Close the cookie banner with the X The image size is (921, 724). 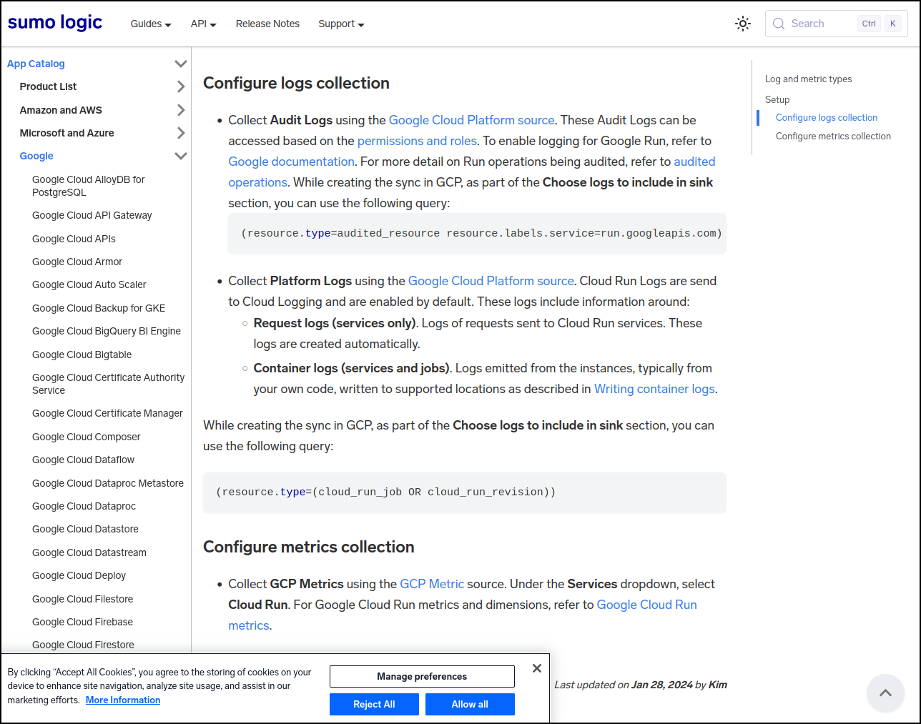537,668
